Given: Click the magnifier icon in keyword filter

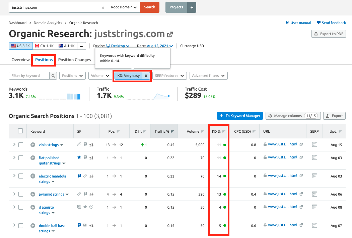Looking at the screenshot, I should point(53,76).
